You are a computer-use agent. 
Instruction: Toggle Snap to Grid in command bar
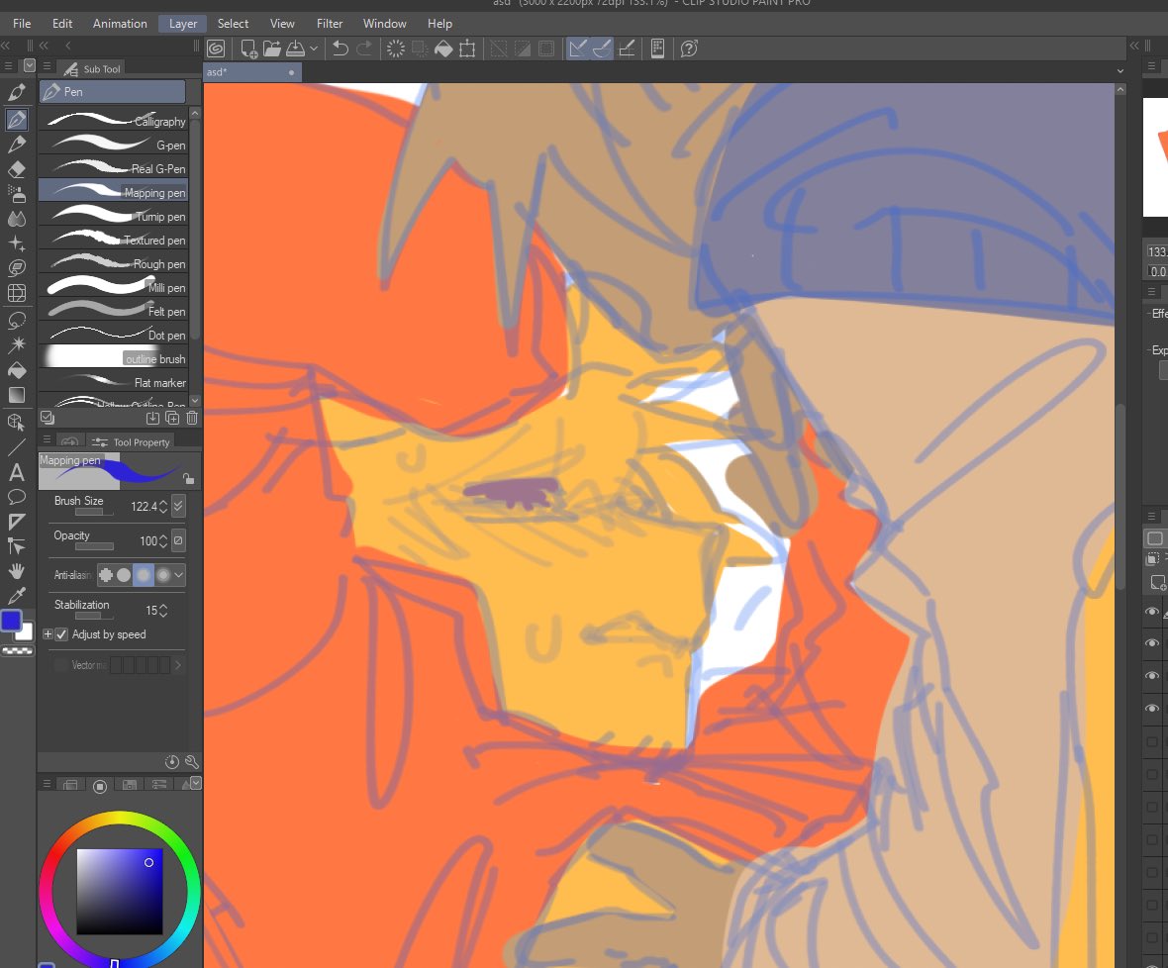point(628,49)
